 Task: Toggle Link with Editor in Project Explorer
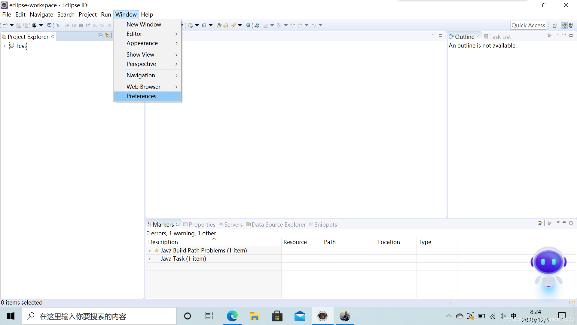(x=107, y=36)
